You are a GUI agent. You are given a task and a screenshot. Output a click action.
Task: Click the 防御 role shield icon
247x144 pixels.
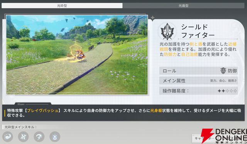point(223,71)
